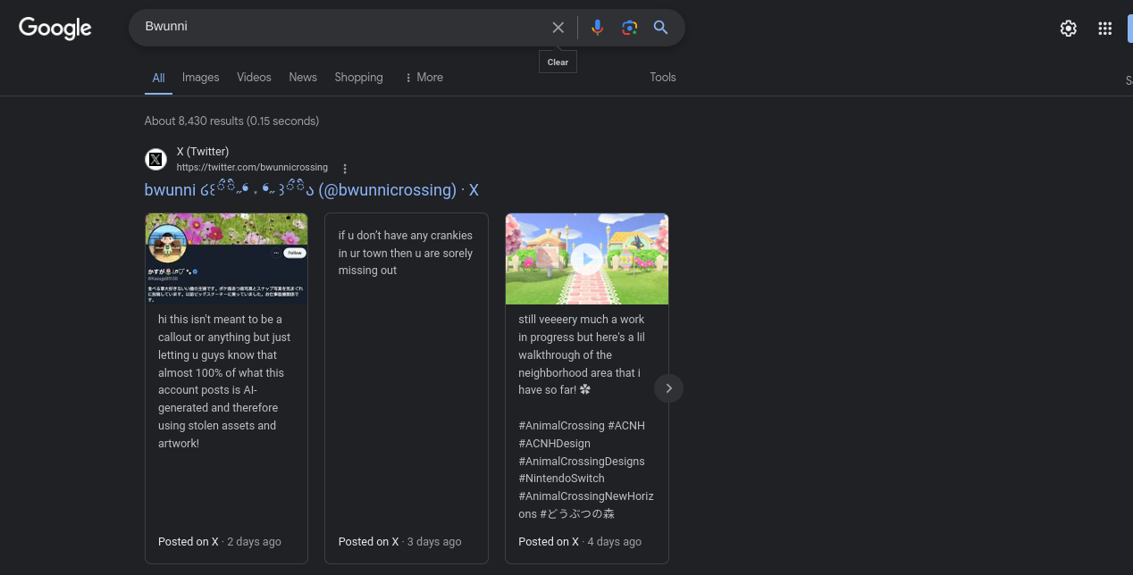Screen dimensions: 1133x575
Task: Open the flower profile screenshot thumbnail
Action: click(226, 259)
